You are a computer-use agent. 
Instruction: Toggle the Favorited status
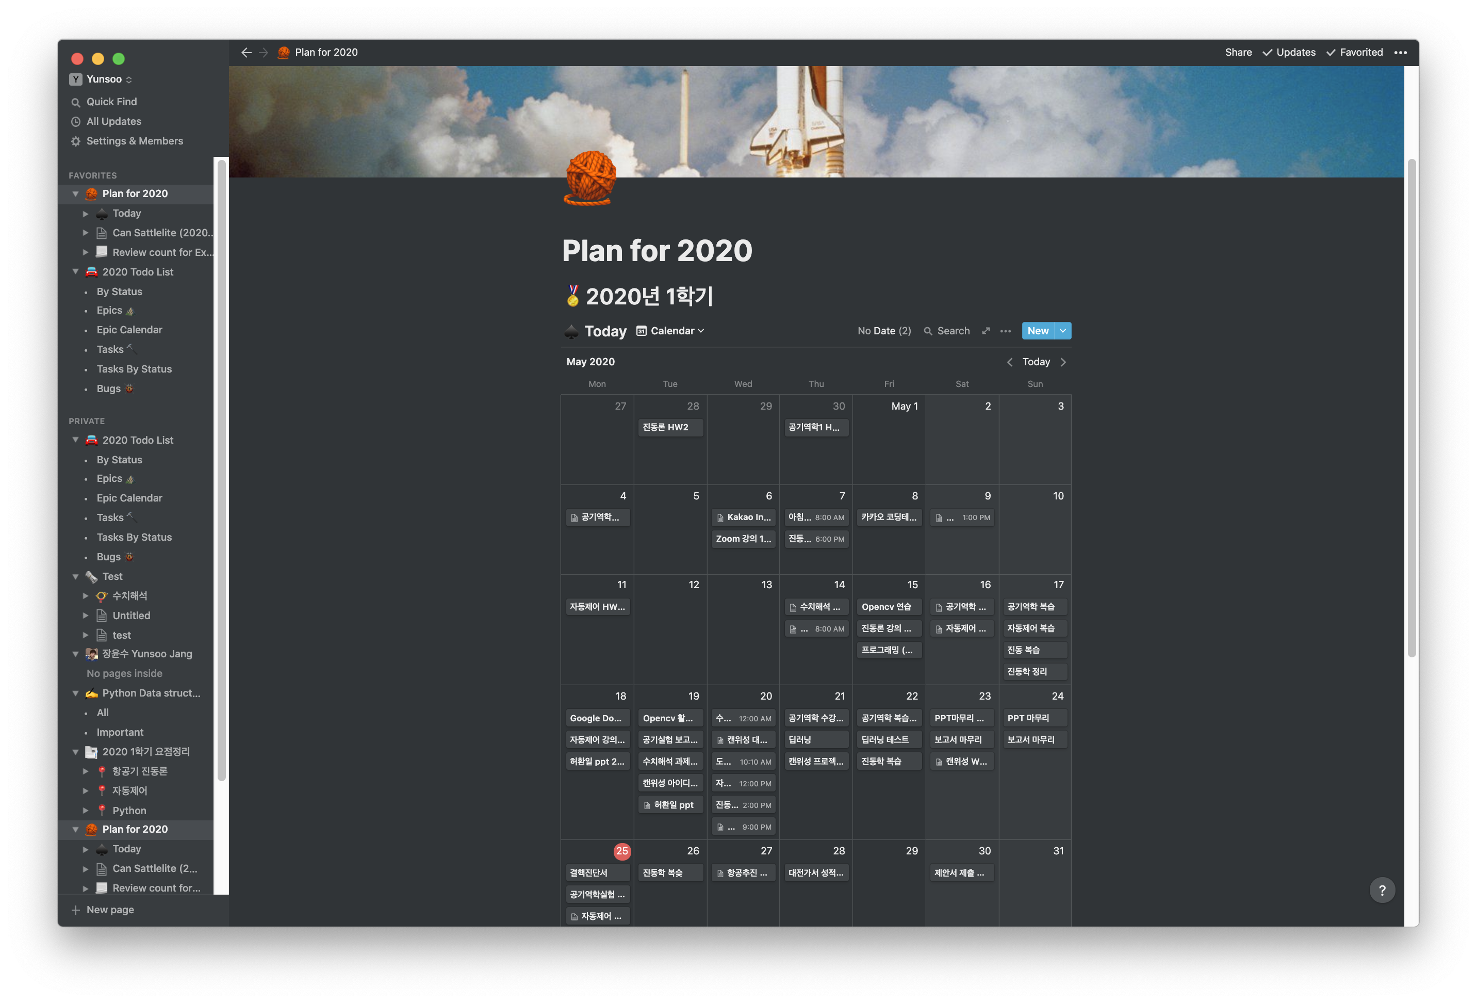[x=1354, y=52]
